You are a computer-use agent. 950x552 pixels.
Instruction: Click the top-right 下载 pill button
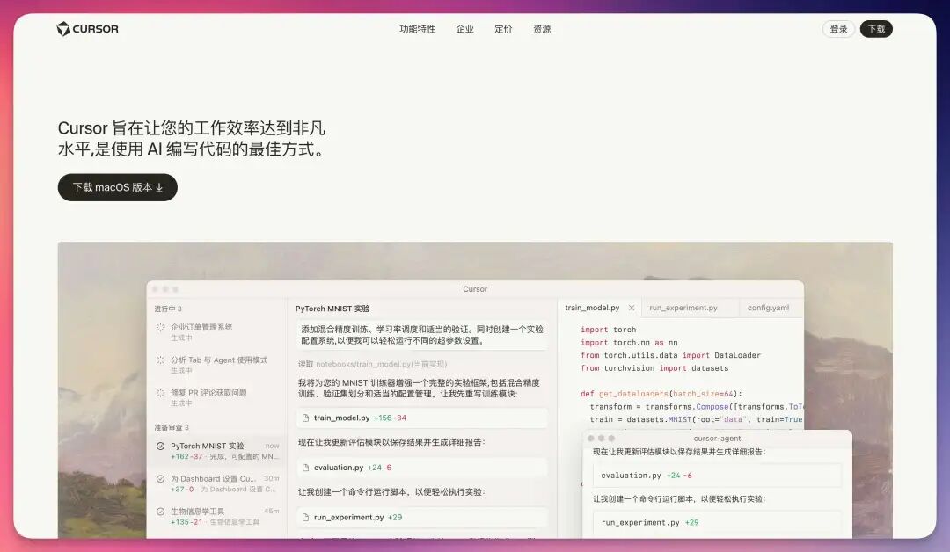[876, 28]
